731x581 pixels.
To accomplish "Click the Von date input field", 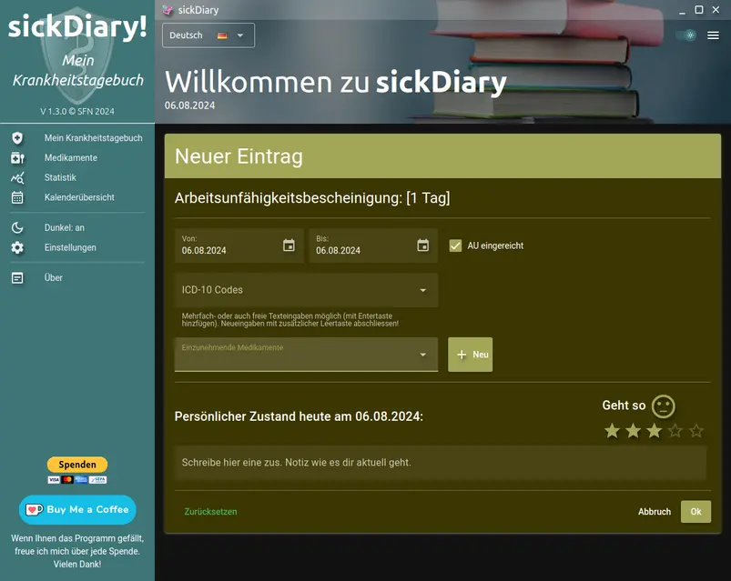I will (239, 245).
